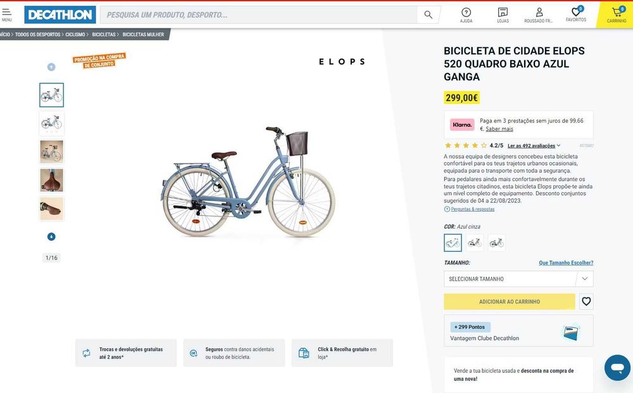633x393 pixels.
Task: Open the Favoritos heart icon in header
Action: pos(576,14)
